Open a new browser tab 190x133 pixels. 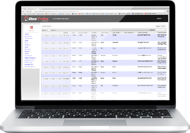pos(41,9)
